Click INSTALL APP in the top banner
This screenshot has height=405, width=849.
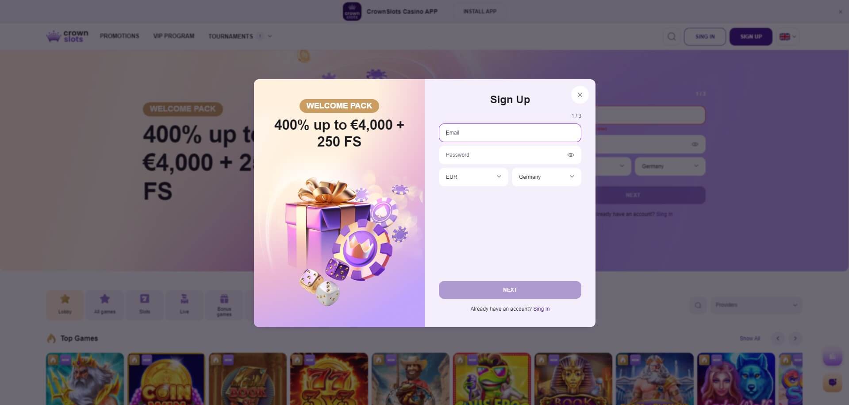coord(480,12)
